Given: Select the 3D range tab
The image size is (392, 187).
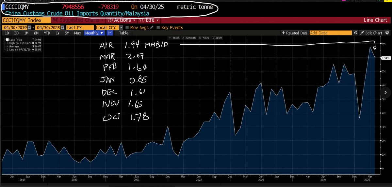Looking at the screenshot, I should point(16,33).
